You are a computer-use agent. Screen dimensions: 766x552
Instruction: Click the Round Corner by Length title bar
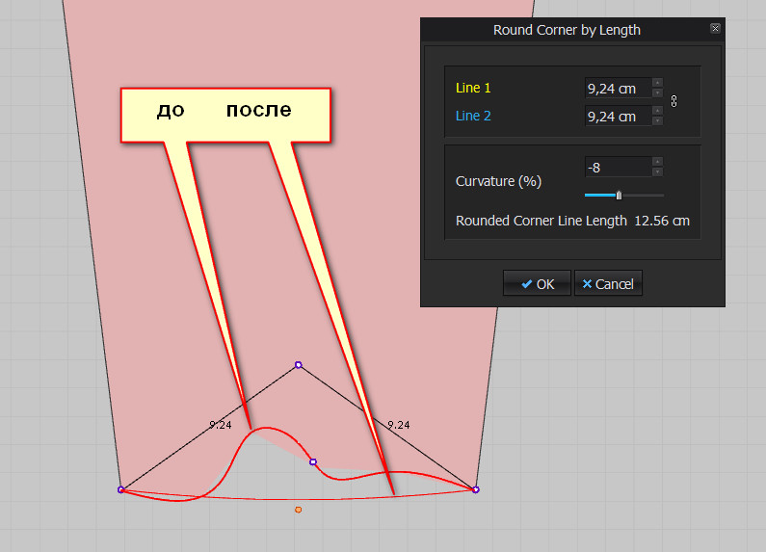[567, 30]
